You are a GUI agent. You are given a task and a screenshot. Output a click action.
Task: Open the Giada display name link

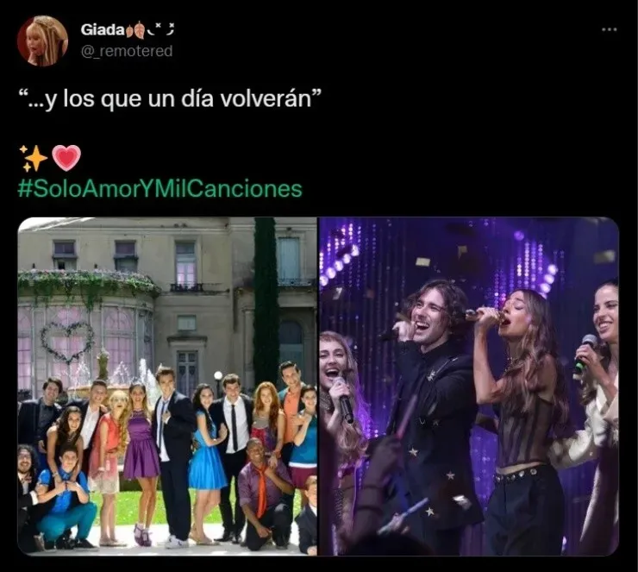103,29
